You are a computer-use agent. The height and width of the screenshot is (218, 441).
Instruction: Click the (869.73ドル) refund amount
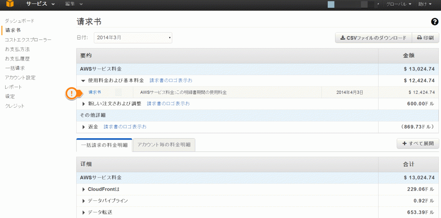[418, 127]
